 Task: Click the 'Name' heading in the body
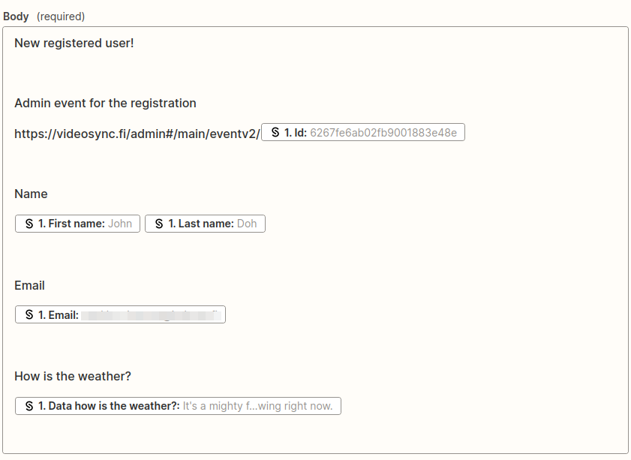pos(31,194)
